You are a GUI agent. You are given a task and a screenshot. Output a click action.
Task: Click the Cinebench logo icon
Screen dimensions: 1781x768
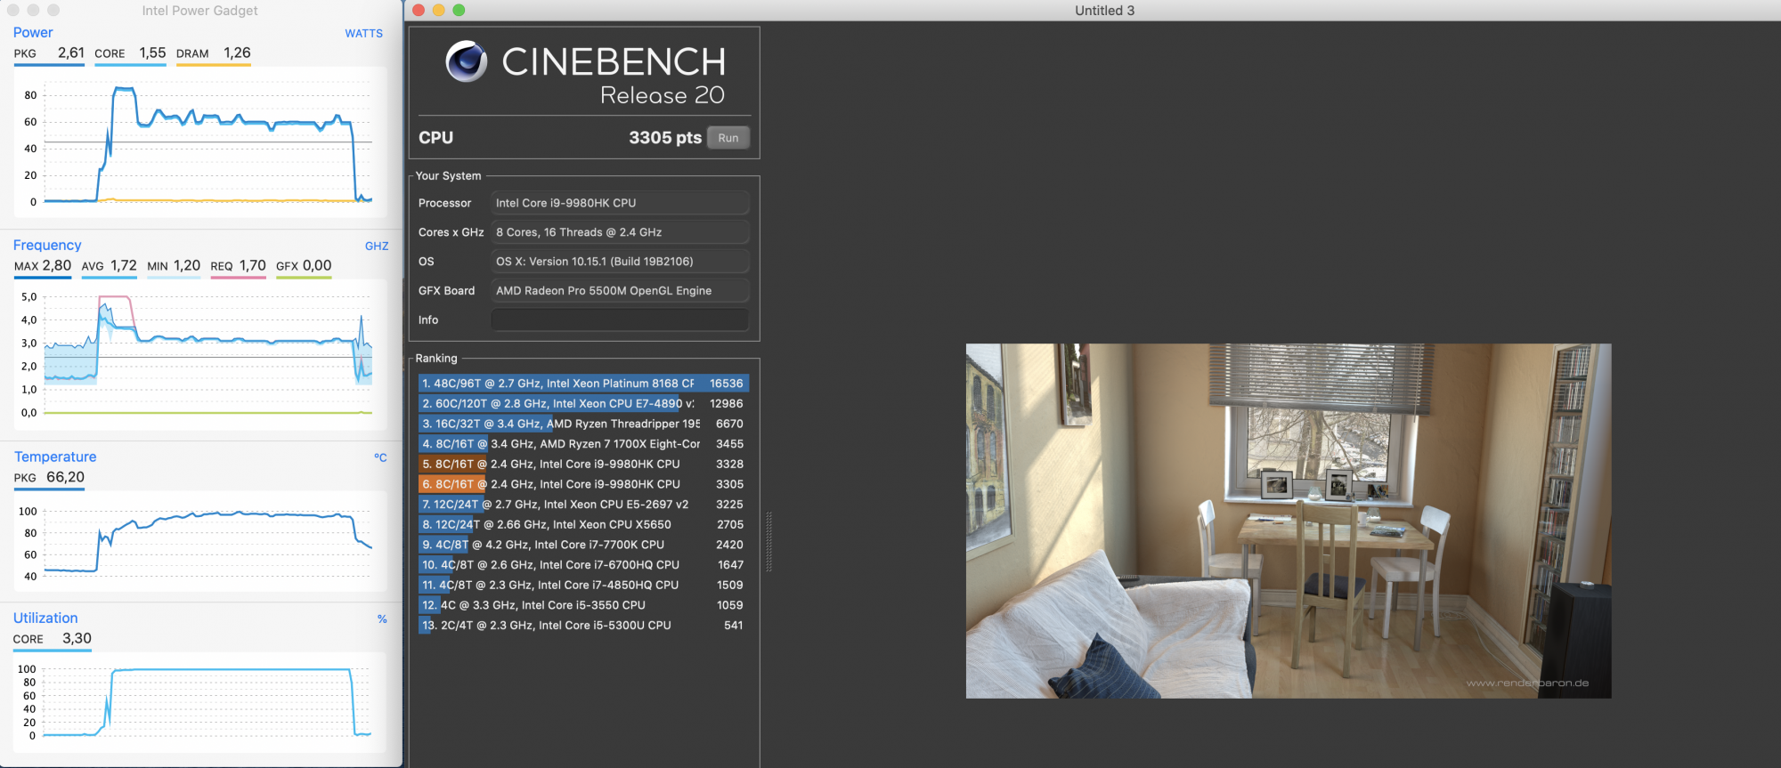(x=467, y=61)
